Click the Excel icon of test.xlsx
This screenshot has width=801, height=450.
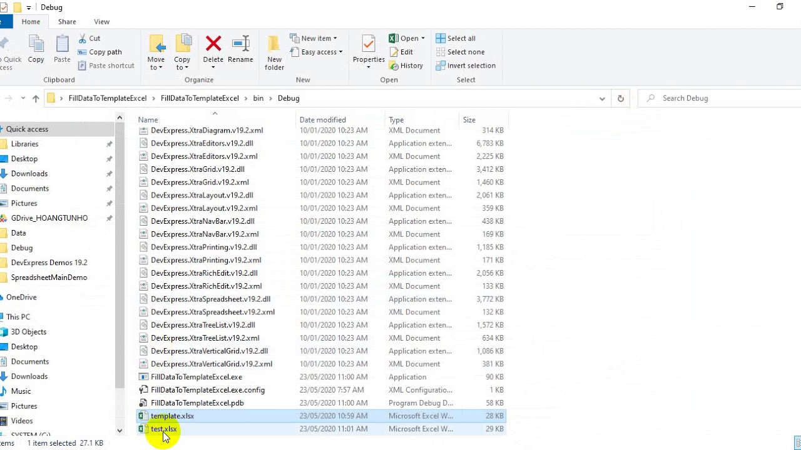pos(143,429)
